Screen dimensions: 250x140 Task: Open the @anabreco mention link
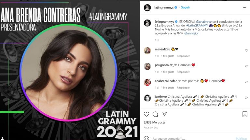[204, 21]
